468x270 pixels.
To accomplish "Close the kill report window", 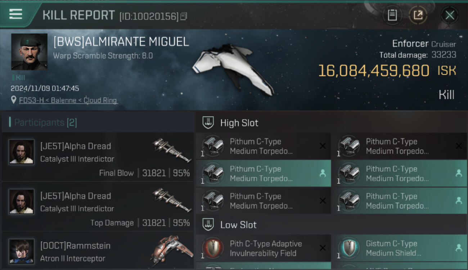I will (x=450, y=15).
